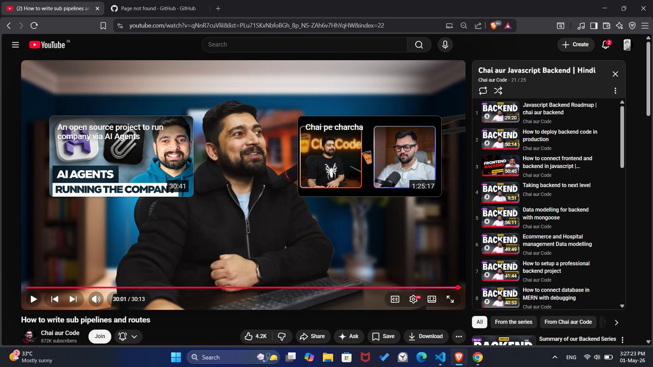Open Visual Studio Code from the taskbar
Screen dimensions: 653x367
(440, 357)
